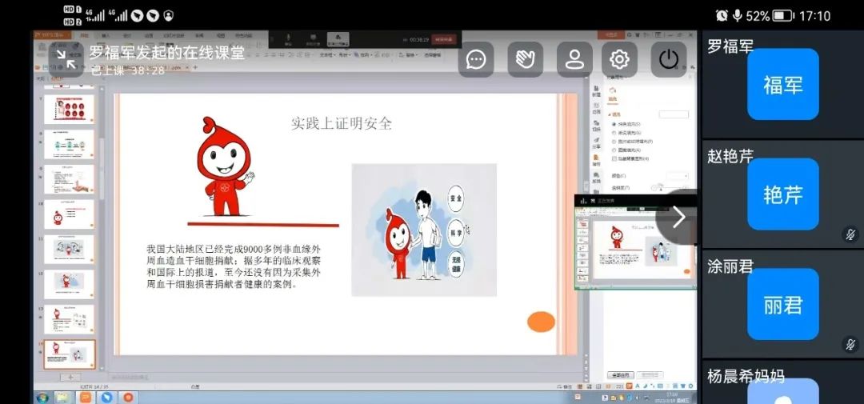Click the blue DingTalk icon in taskbar
Viewport: 864px width, 404px height.
[107, 398]
